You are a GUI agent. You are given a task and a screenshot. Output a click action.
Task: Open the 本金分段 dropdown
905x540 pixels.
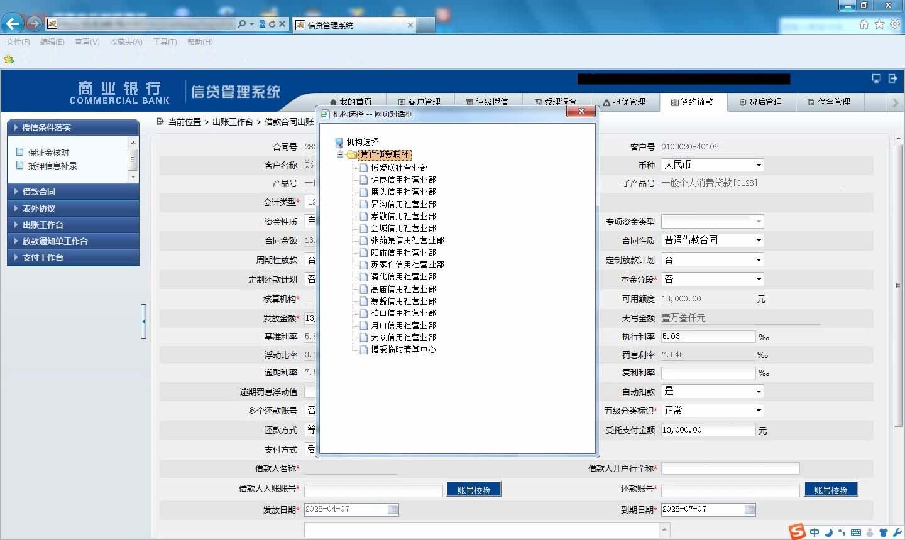click(x=713, y=279)
